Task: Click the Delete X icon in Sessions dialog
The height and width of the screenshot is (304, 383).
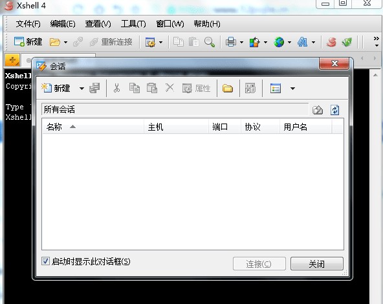Action: (x=170, y=88)
